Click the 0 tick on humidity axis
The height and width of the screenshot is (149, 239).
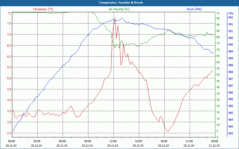(x=217, y=137)
